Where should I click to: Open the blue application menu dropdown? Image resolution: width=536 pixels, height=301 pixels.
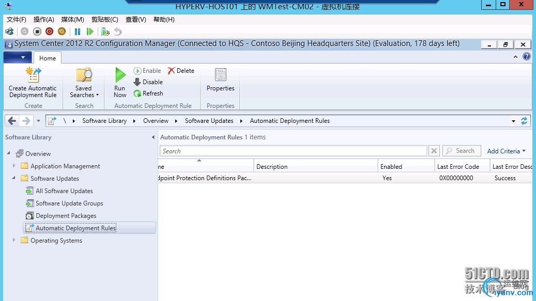[x=18, y=57]
